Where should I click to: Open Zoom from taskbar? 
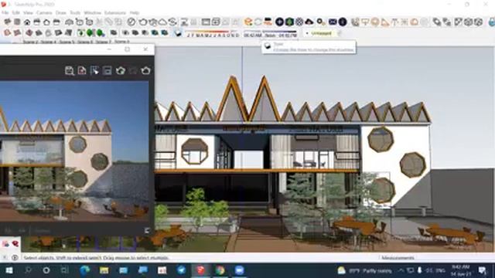click(239, 270)
